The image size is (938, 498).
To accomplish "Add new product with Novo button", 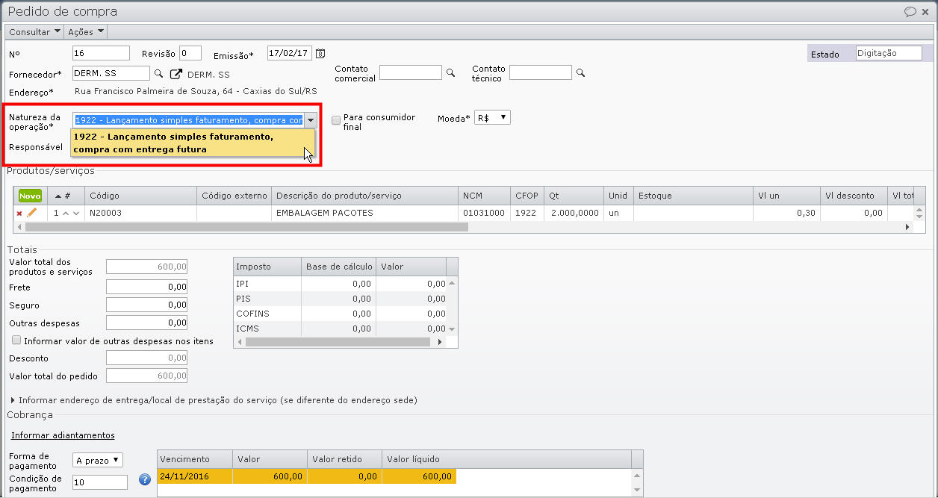I will [x=30, y=196].
